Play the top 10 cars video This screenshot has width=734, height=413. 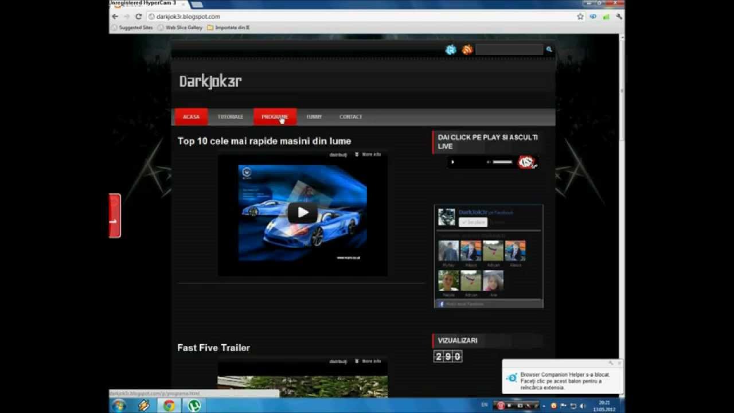tap(302, 213)
